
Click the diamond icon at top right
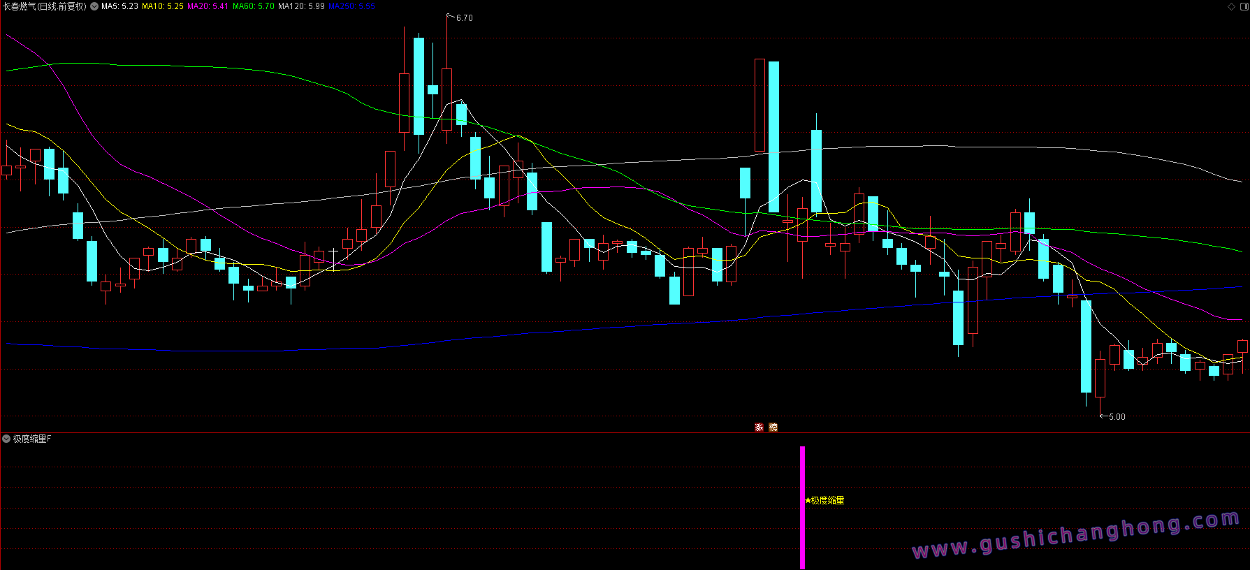point(1231,6)
